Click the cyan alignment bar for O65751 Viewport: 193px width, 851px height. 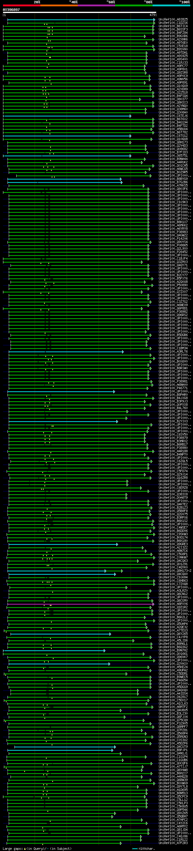coord(67,155)
